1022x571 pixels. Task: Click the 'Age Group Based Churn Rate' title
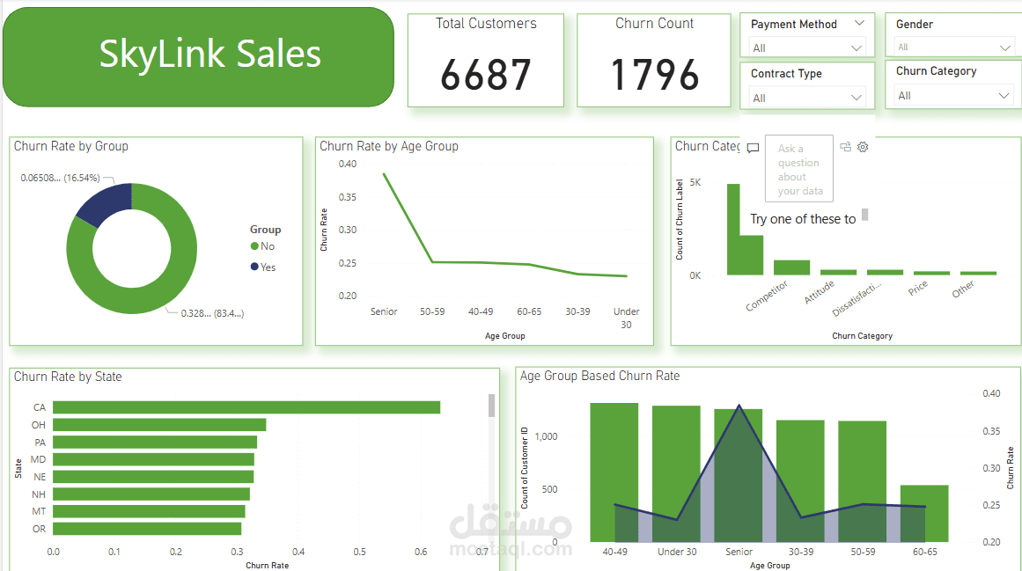point(599,376)
